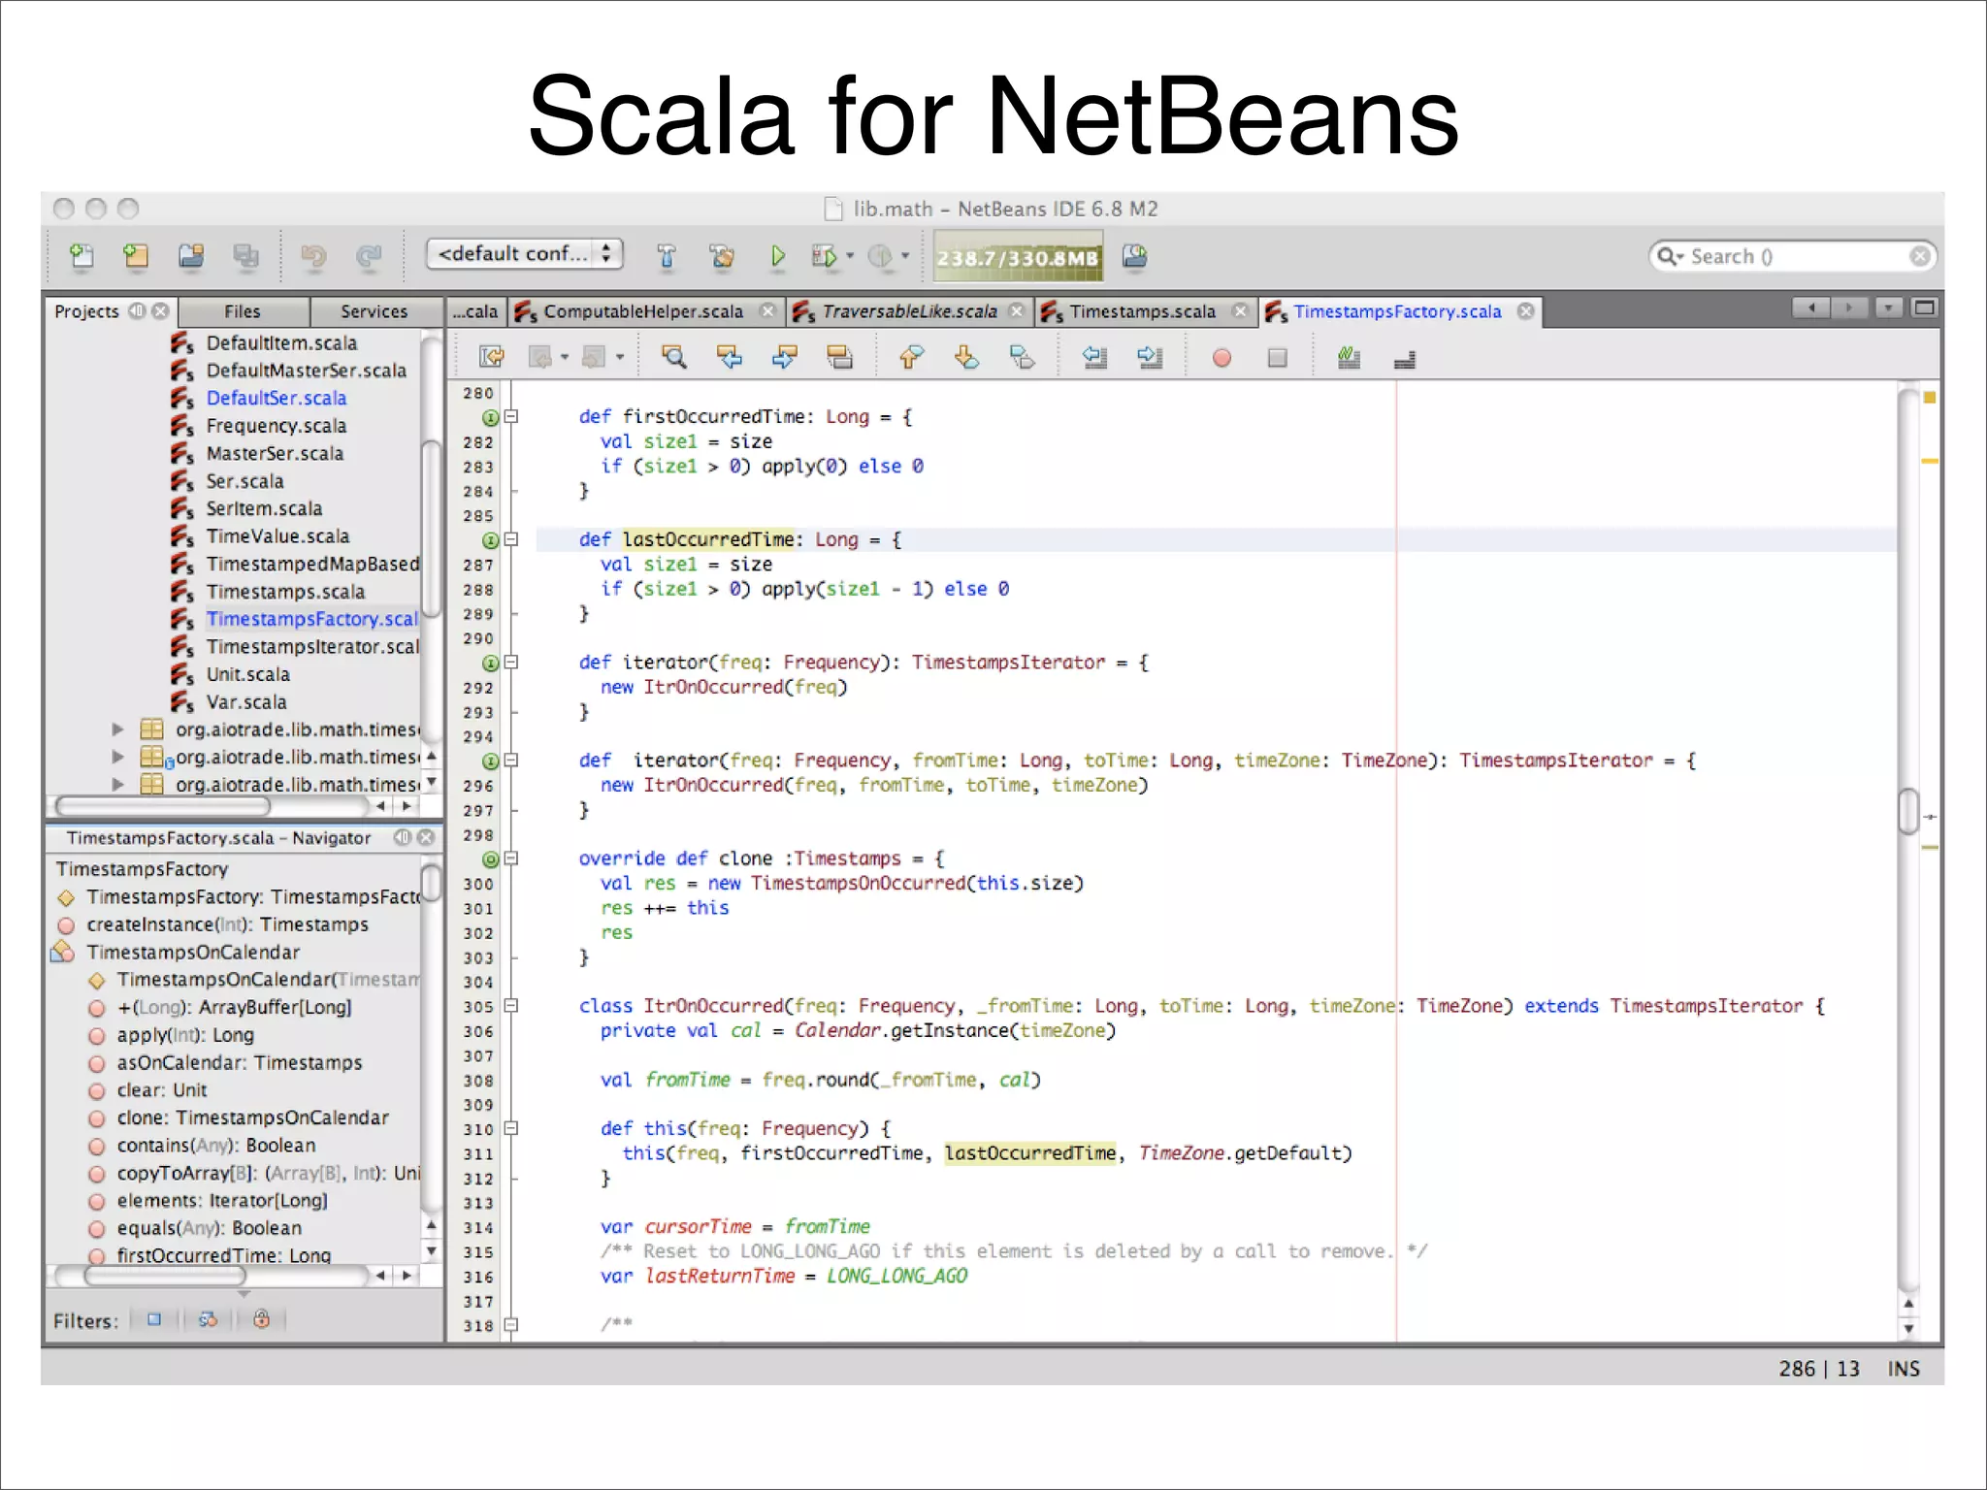Toggle the first Navigator filter icon
1987x1490 pixels.
click(x=154, y=1319)
